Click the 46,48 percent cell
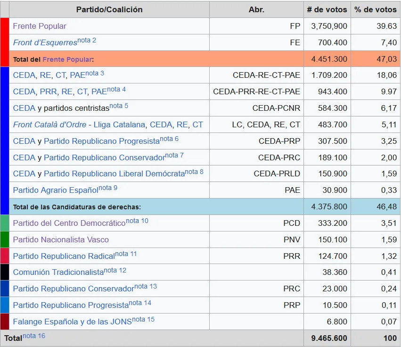This screenshot has width=401, height=347. (376, 207)
